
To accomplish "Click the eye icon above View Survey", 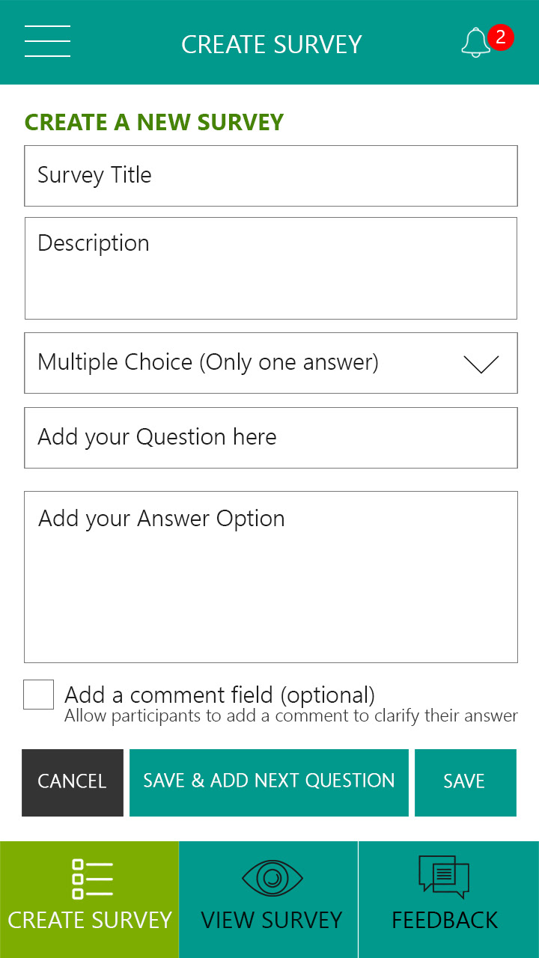I will [x=272, y=877].
